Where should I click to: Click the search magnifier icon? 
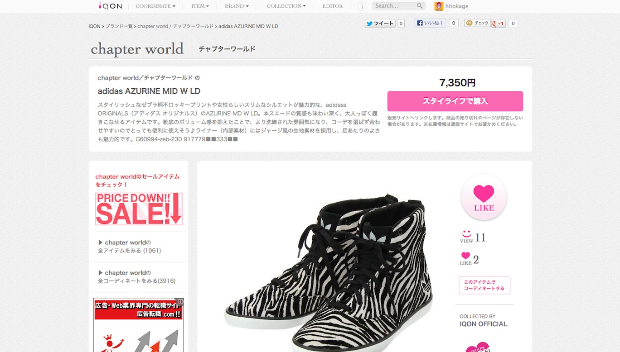point(420,6)
